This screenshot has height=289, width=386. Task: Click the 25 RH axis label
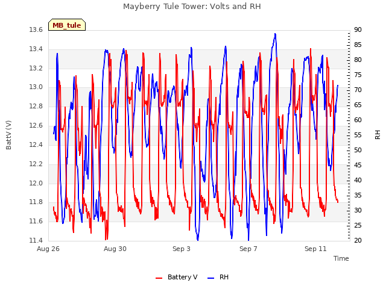tap(358, 225)
